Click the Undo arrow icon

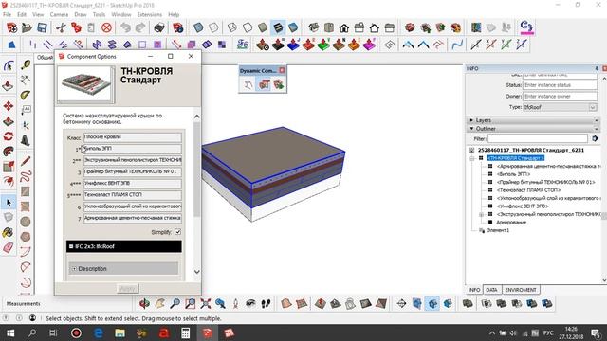[x=125, y=27]
